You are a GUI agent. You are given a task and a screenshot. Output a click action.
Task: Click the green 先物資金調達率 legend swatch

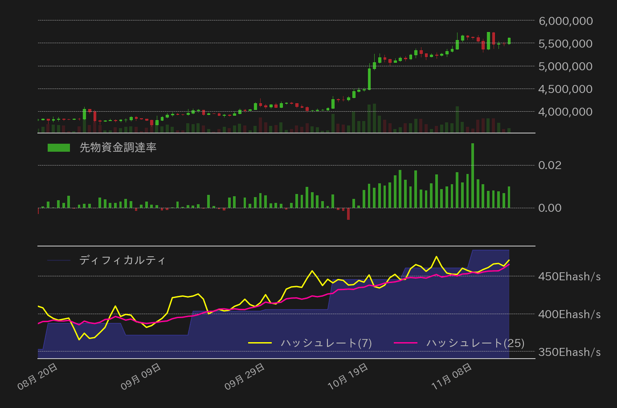pyautogui.click(x=59, y=147)
